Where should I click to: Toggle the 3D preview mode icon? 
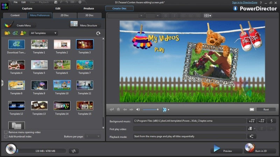(164, 109)
